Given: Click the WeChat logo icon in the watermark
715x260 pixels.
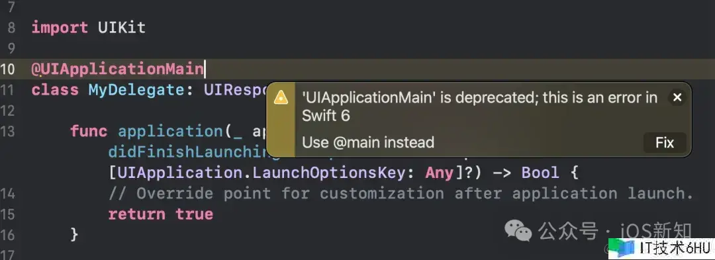Looking at the screenshot, I should coord(518,231).
